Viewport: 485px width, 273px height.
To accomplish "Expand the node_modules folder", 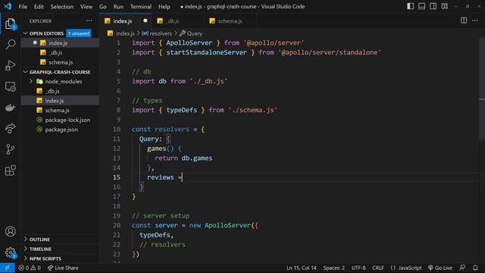I will point(31,81).
